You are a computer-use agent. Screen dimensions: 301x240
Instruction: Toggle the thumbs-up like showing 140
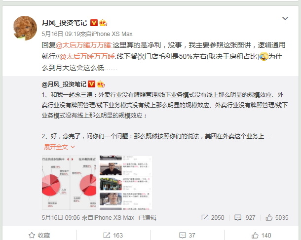[261, 236]
